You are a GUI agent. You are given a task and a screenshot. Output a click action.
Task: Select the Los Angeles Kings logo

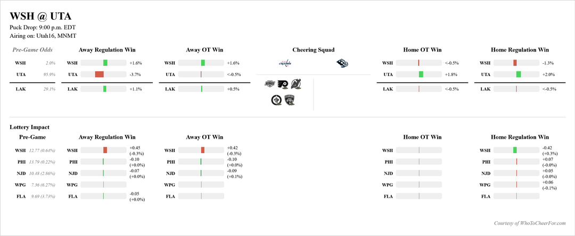click(270, 84)
